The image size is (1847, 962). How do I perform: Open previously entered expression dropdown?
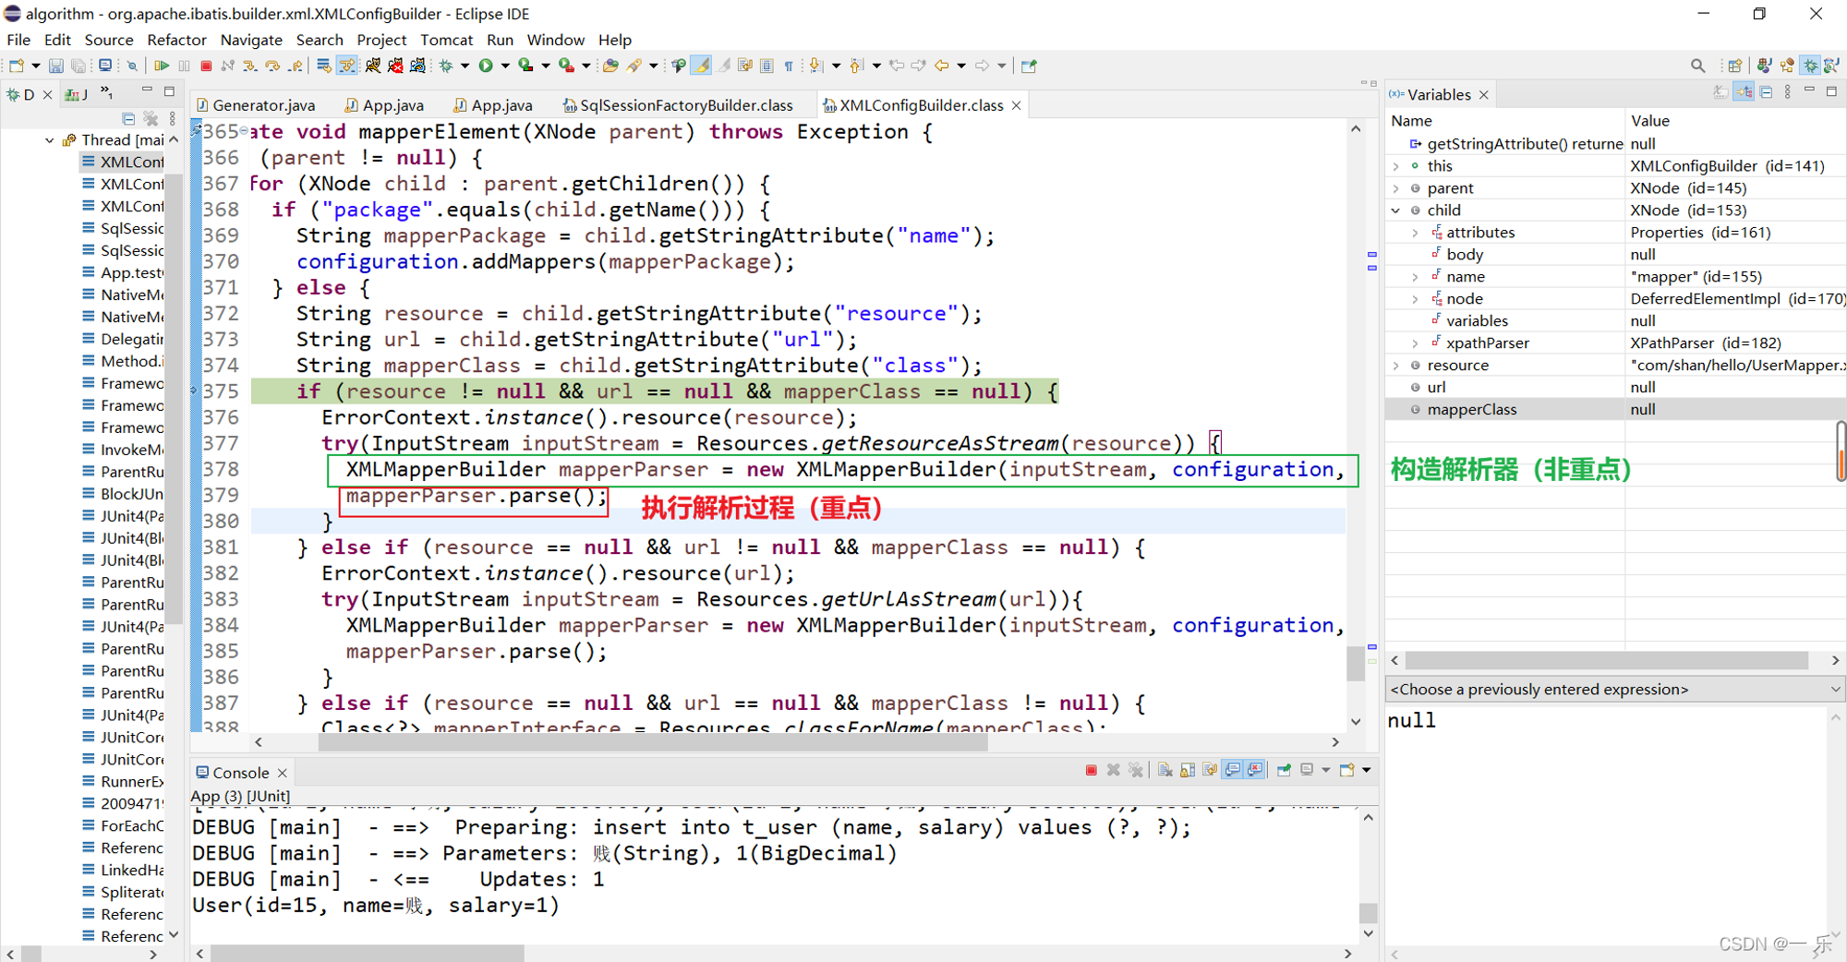(x=1835, y=690)
